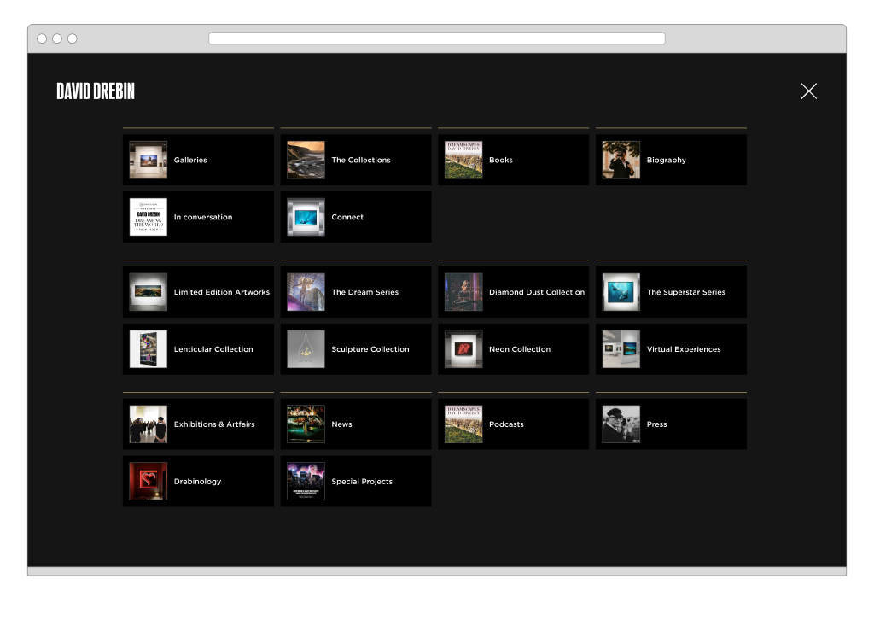Click The Superstar Series thumbnail

(x=621, y=292)
